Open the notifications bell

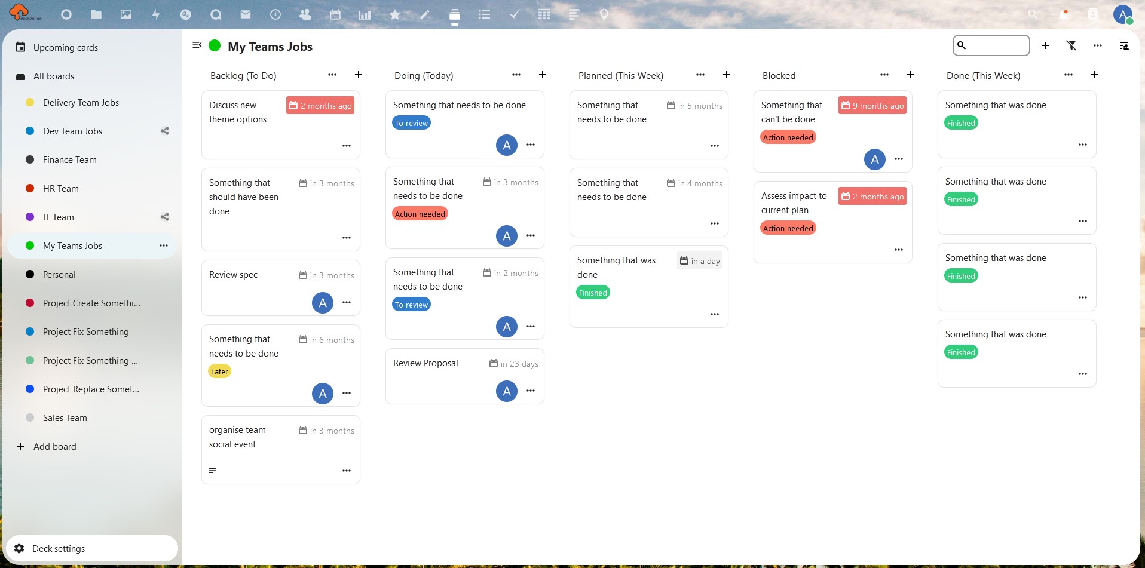[x=1063, y=14]
